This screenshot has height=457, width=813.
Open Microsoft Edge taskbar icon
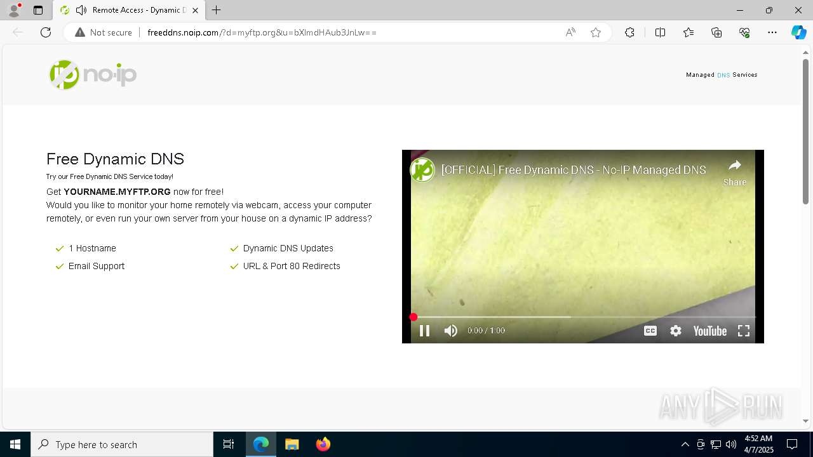[x=261, y=444]
